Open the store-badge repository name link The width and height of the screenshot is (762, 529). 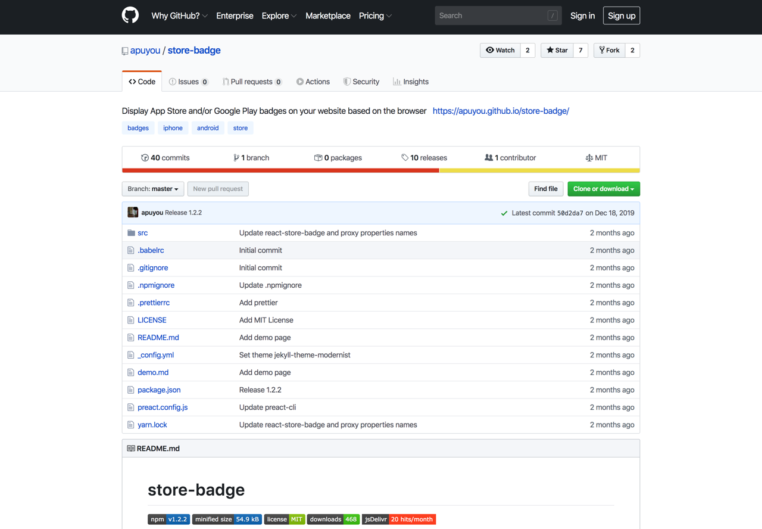coord(194,50)
